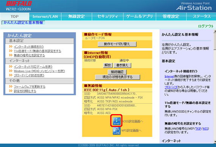Click the 解放 button
Screen dimensions: 216x147
pos(108,65)
